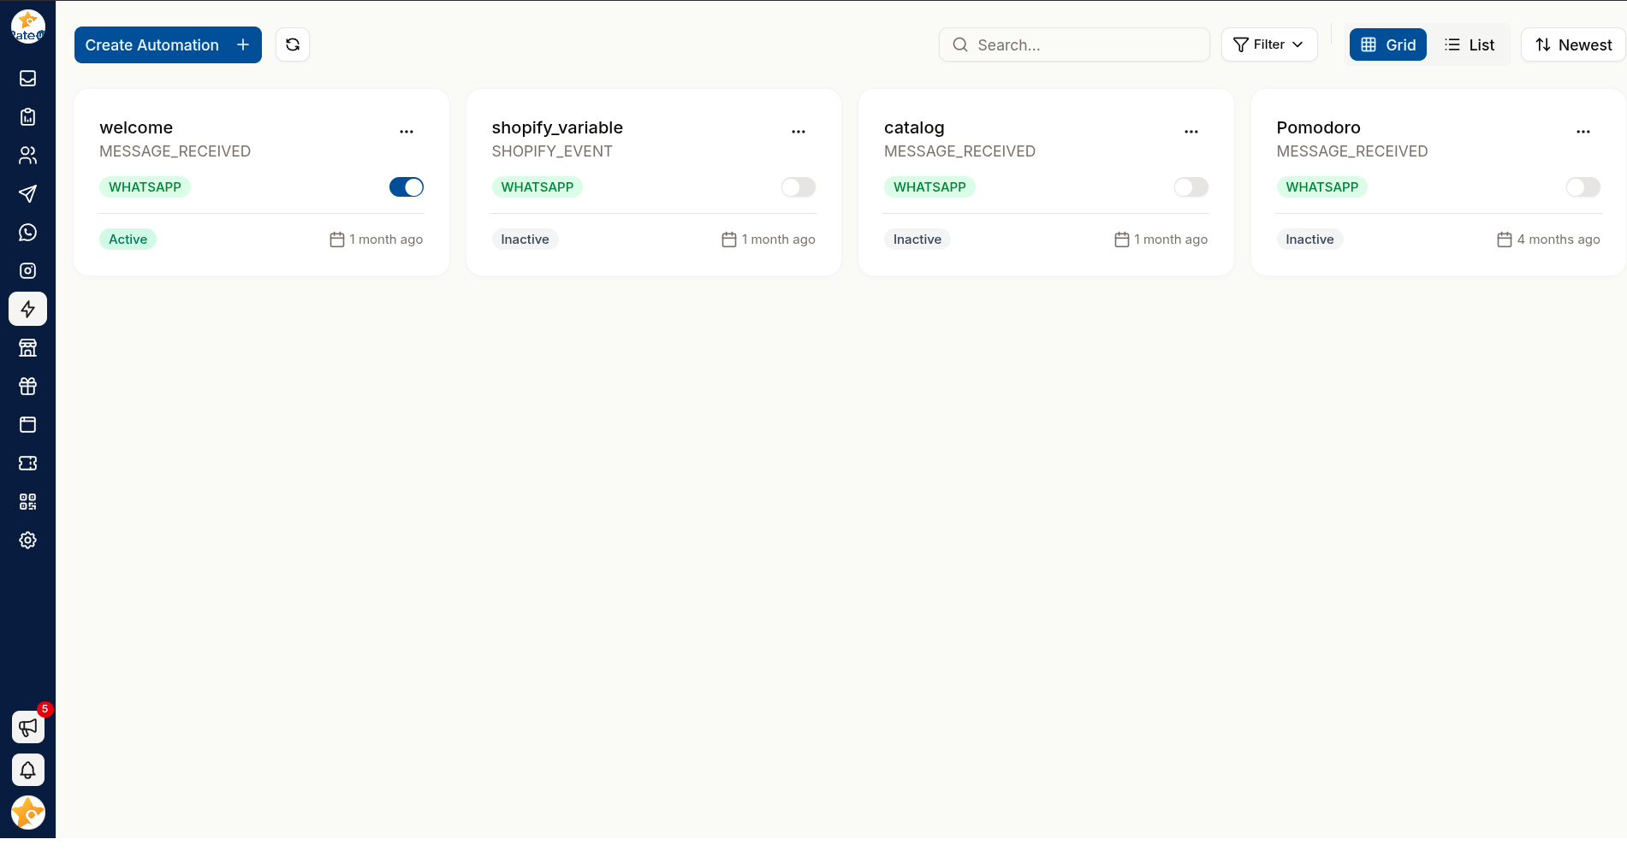Image resolution: width=1627 pixels, height=857 pixels.
Task: Click SHOPIFY_EVENT trigger text
Action: 552,151
